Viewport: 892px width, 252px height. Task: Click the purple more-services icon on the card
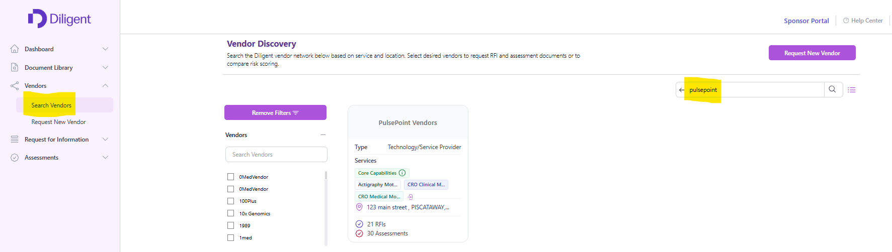(410, 197)
